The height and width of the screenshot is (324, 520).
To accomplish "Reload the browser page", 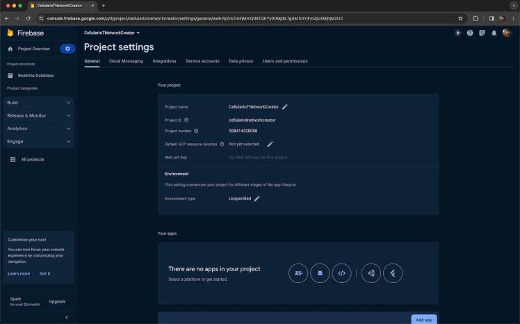I will tap(29, 19).
